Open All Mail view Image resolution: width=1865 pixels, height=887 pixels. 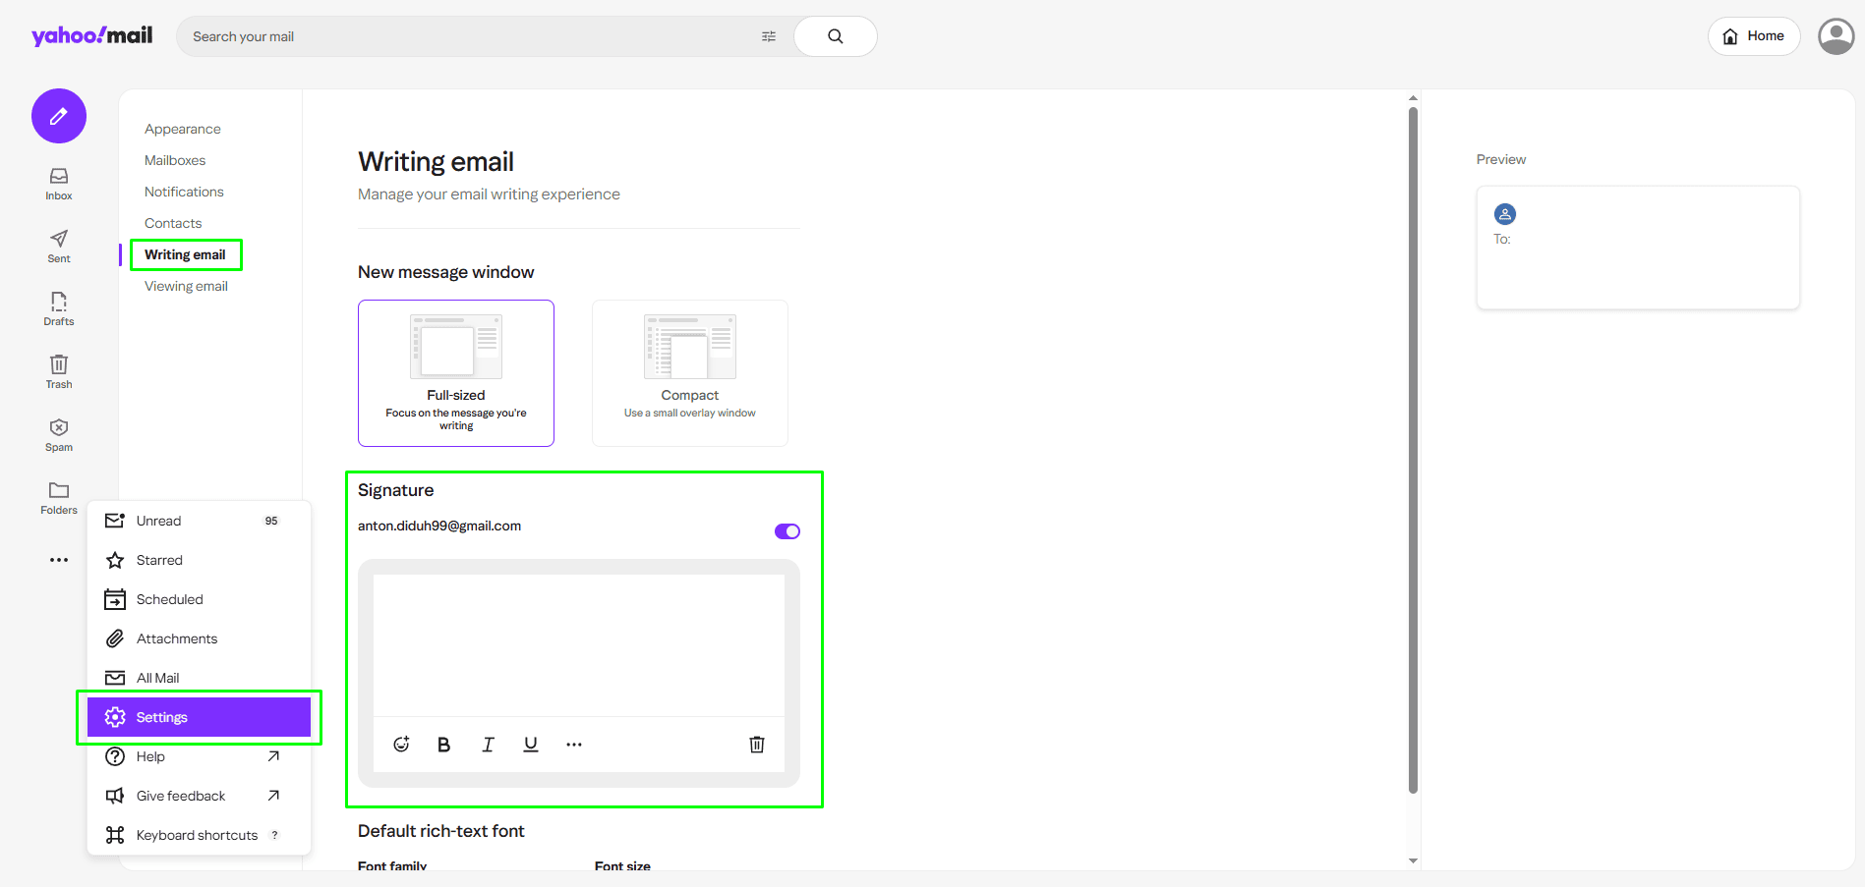(x=199, y=678)
